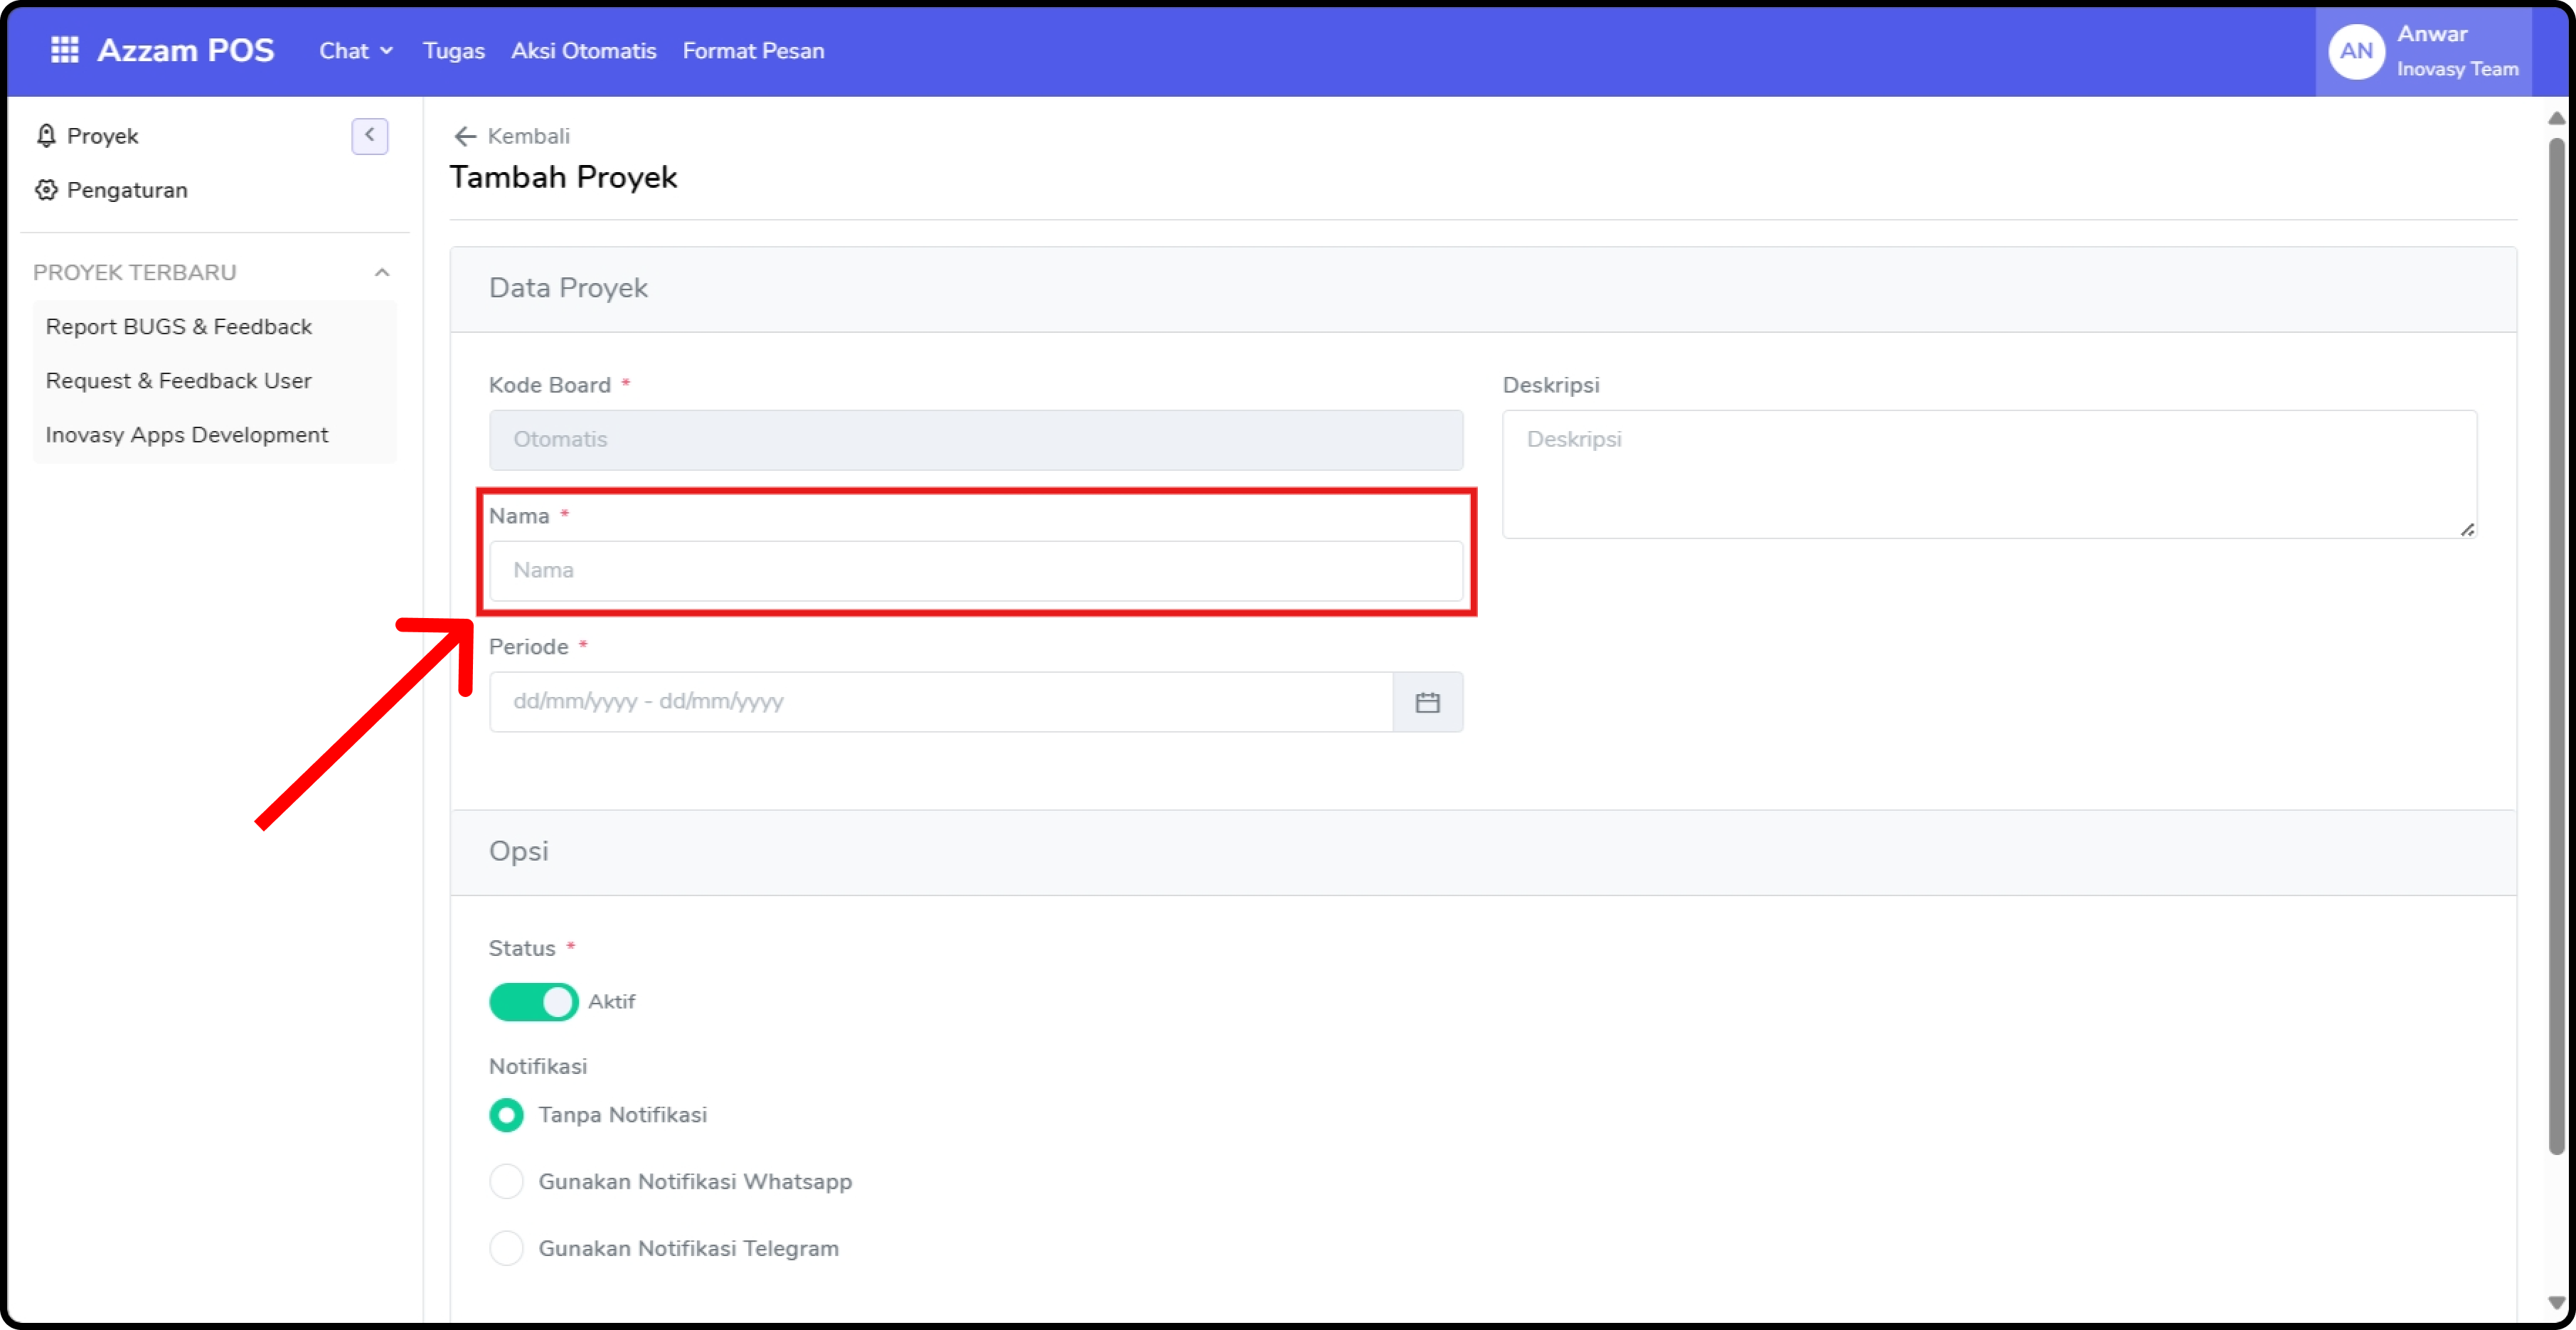Open the Report BUGS & Feedback project
This screenshot has height=1330, width=2576.
click(x=179, y=327)
